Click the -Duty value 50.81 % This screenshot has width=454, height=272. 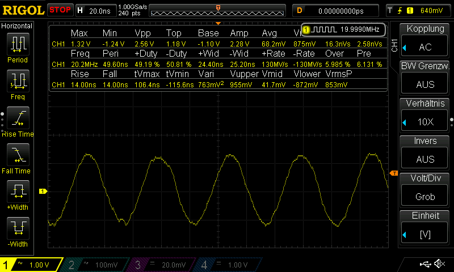coord(179,64)
